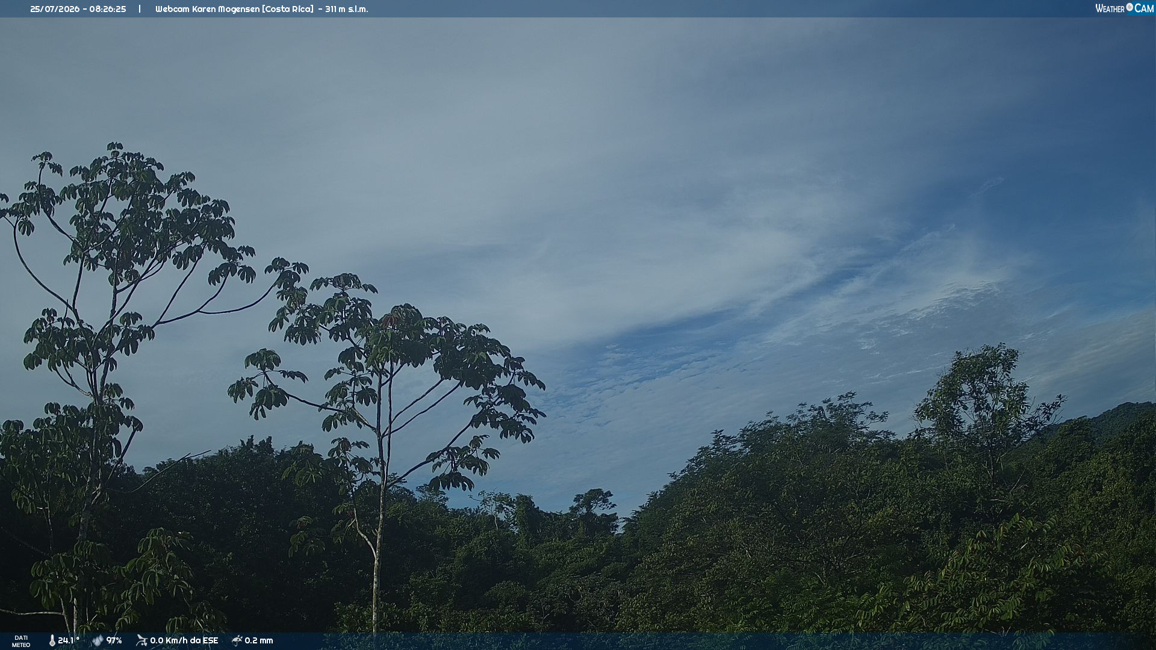Click the thermometer temperature icon
This screenshot has width=1156, height=650.
(52, 640)
